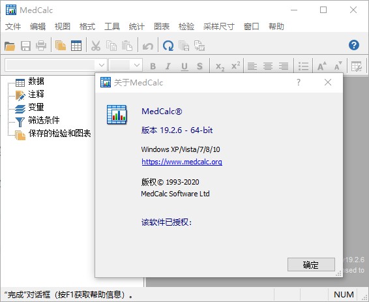Select 注释 in the tree
The image size is (369, 302).
[36, 94]
